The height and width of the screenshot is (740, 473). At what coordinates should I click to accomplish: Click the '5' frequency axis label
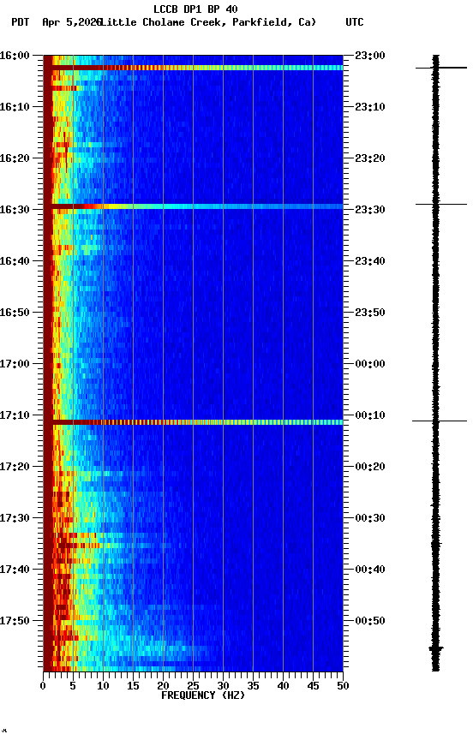pos(73,686)
